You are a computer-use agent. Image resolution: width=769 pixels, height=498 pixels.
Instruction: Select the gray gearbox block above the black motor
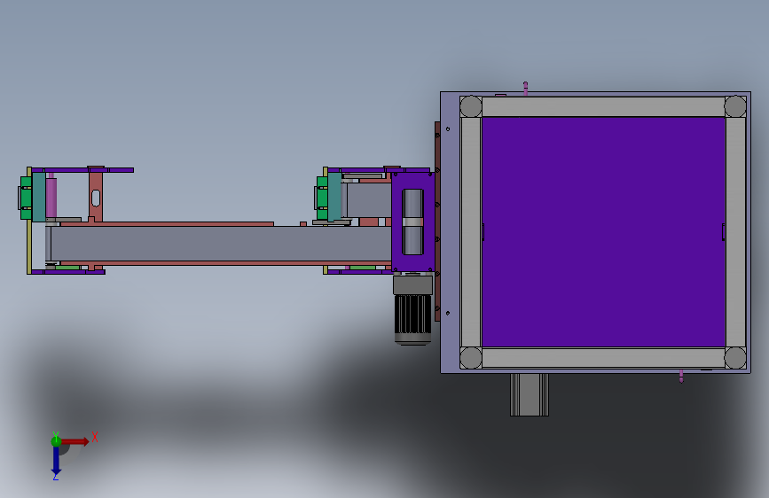(x=413, y=284)
